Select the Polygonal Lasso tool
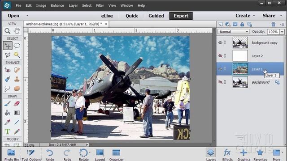 [8, 55]
